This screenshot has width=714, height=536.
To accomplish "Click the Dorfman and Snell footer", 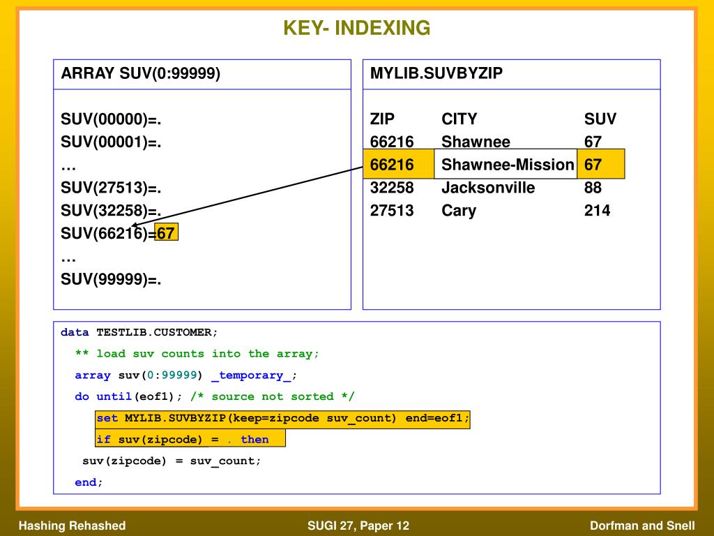I will (642, 526).
